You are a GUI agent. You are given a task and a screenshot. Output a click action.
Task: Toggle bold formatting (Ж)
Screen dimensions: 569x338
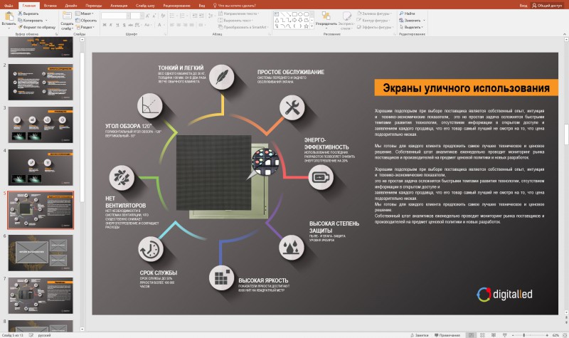(105, 25)
